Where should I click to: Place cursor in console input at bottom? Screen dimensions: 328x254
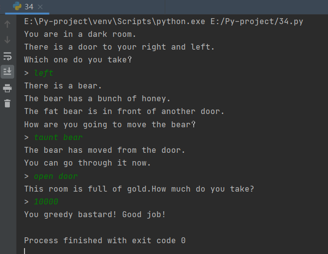[25, 251]
